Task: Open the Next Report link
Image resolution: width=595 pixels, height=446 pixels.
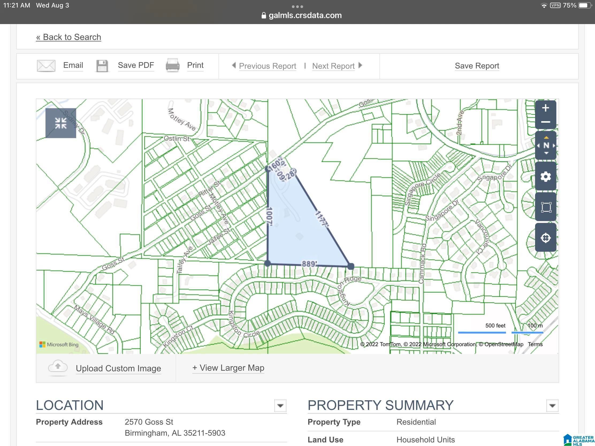Action: [333, 66]
